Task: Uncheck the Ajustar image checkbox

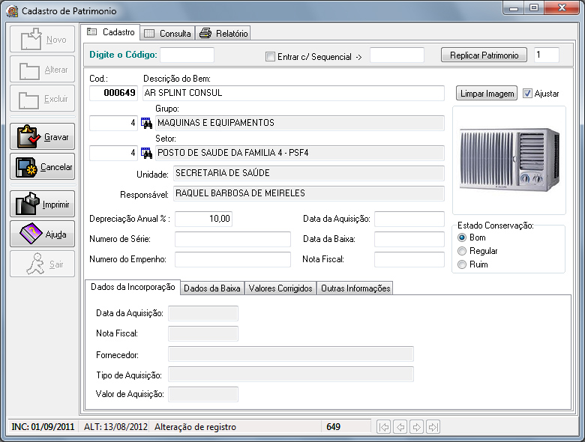Action: (527, 94)
